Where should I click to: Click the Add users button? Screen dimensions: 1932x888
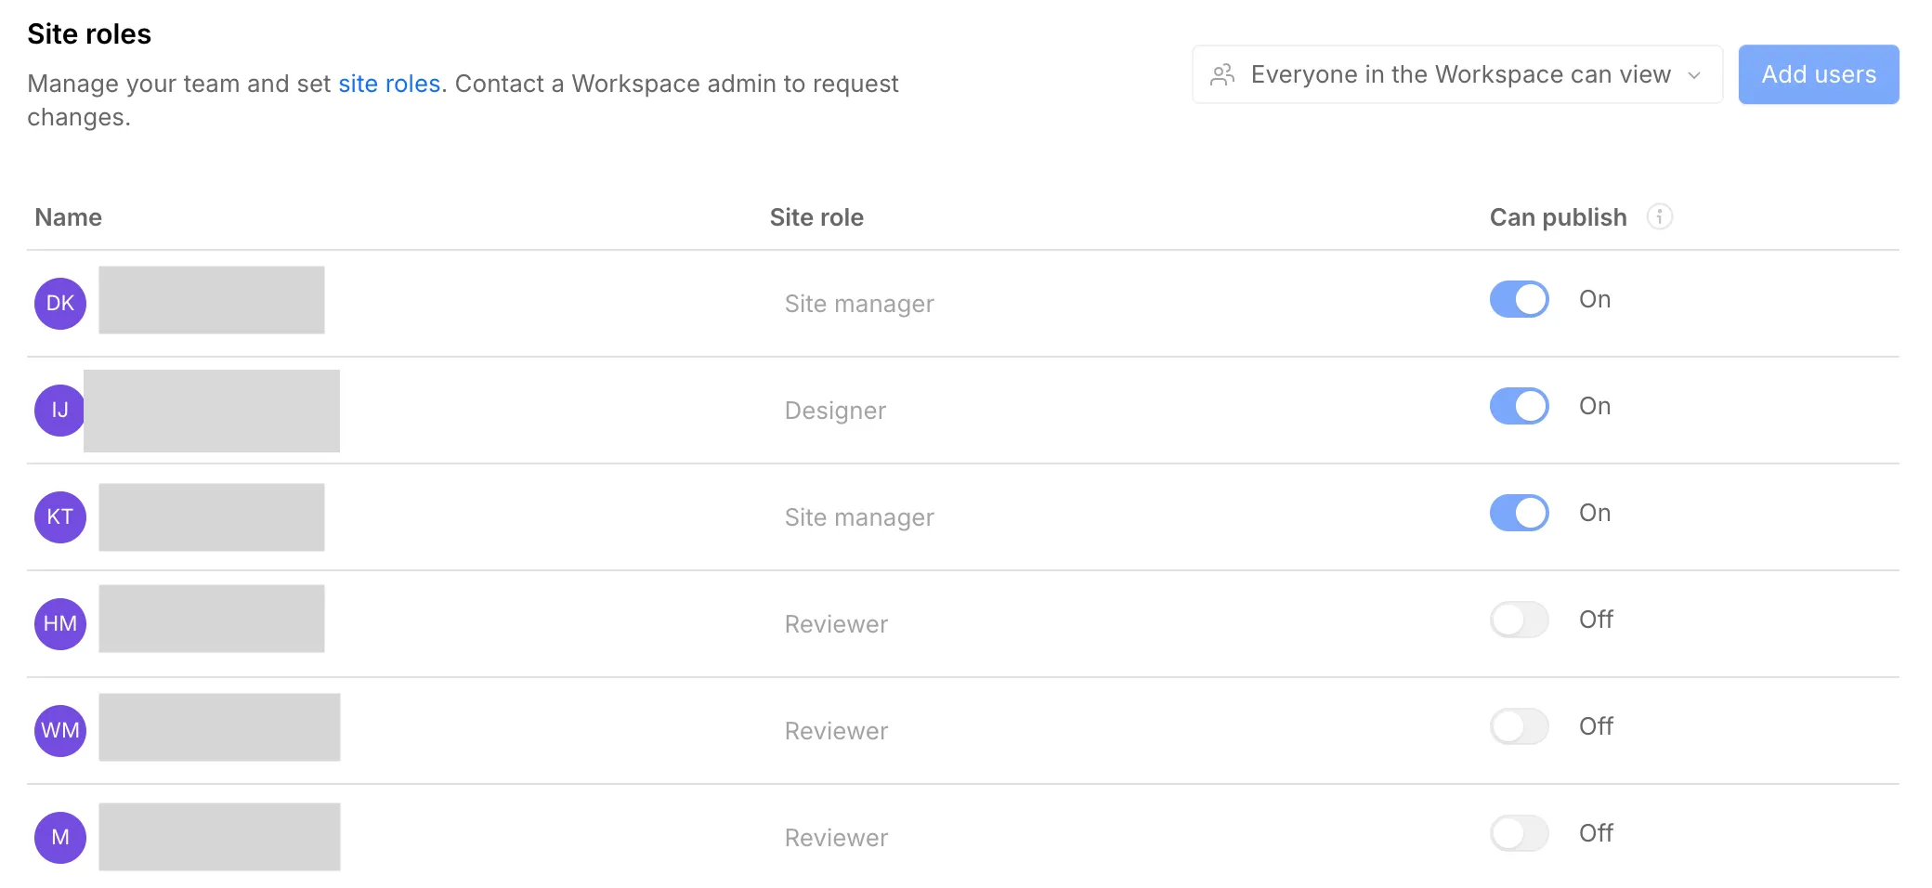point(1819,74)
